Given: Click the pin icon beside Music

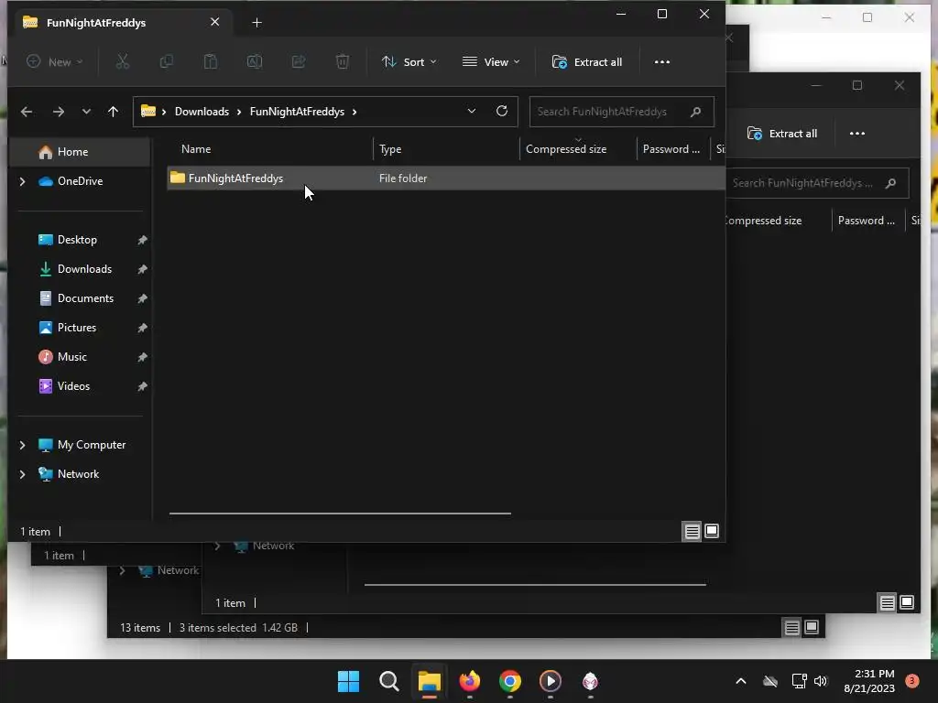Looking at the screenshot, I should [142, 357].
